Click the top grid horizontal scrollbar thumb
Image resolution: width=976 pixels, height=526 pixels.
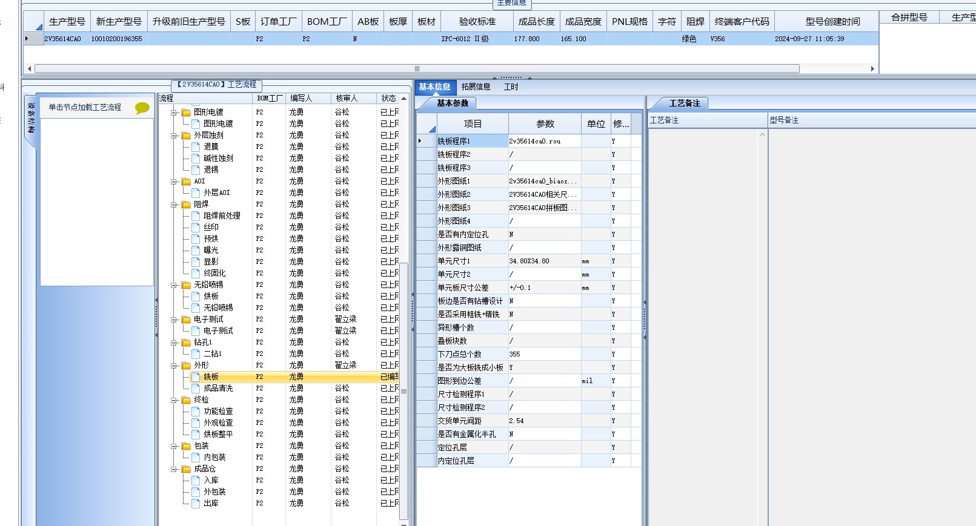click(x=417, y=69)
